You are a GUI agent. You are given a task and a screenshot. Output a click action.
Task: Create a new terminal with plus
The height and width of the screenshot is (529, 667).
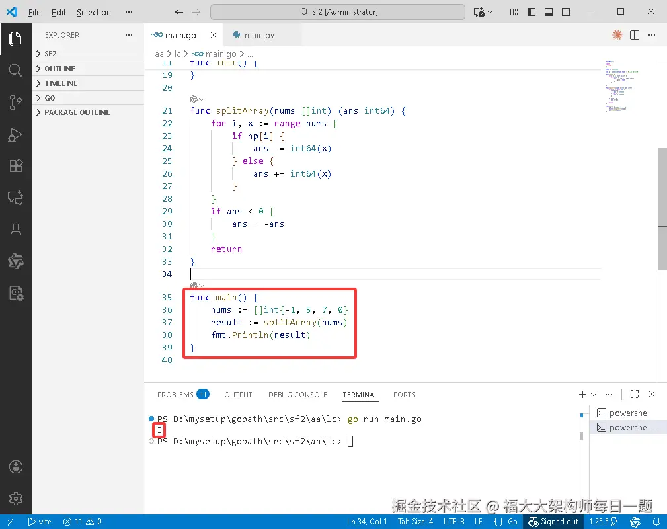click(x=582, y=395)
